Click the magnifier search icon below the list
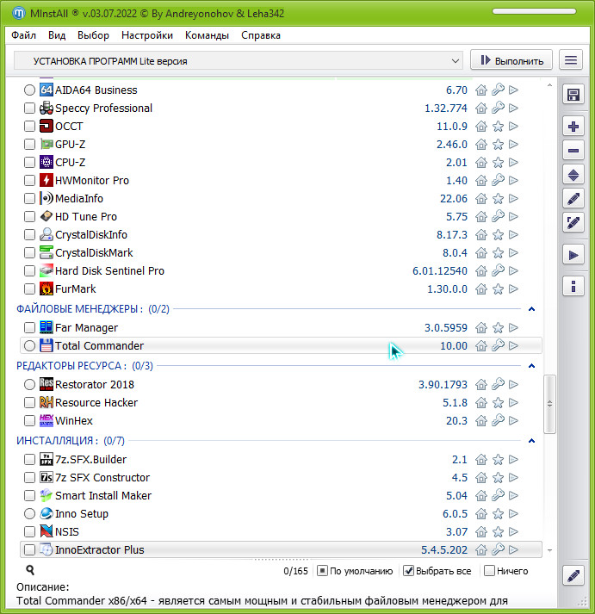 30,570
